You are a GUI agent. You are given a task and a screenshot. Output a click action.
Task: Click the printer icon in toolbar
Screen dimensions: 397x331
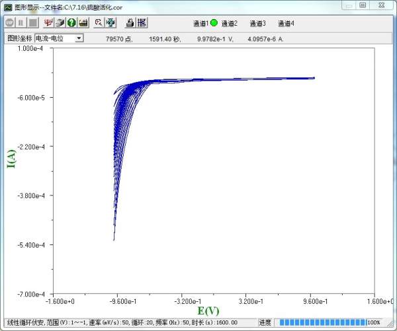83,22
